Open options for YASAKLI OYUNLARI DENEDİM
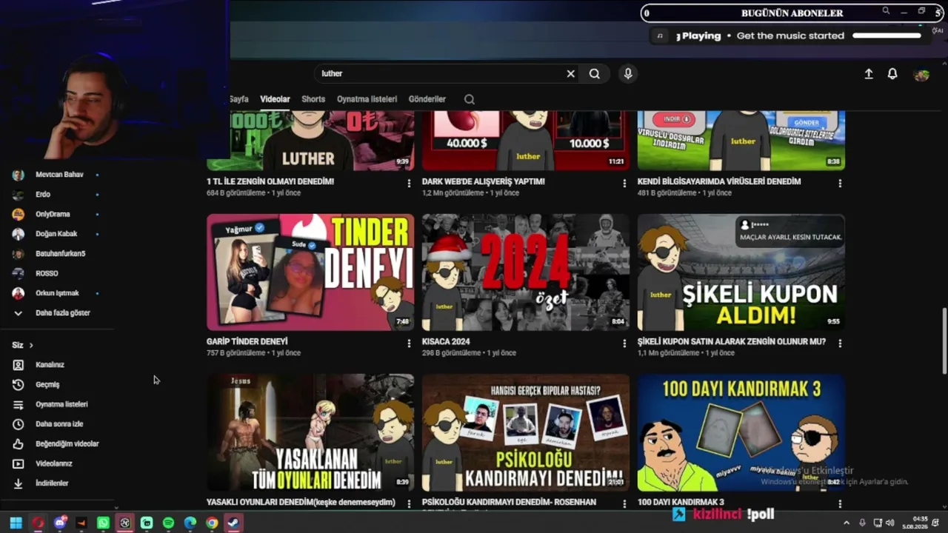The image size is (948, 533). click(409, 503)
